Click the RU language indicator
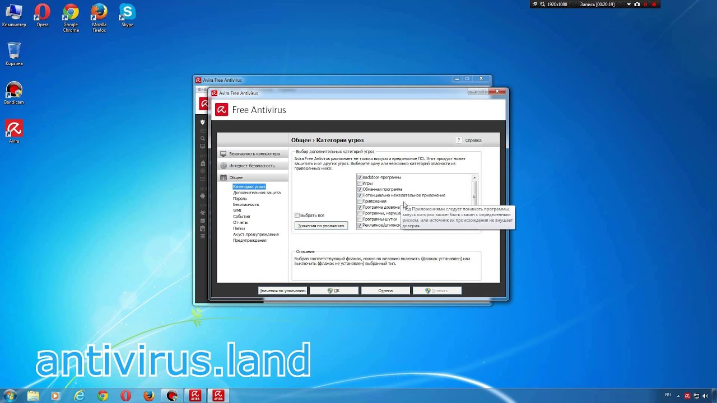The width and height of the screenshot is (717, 403). [x=668, y=395]
